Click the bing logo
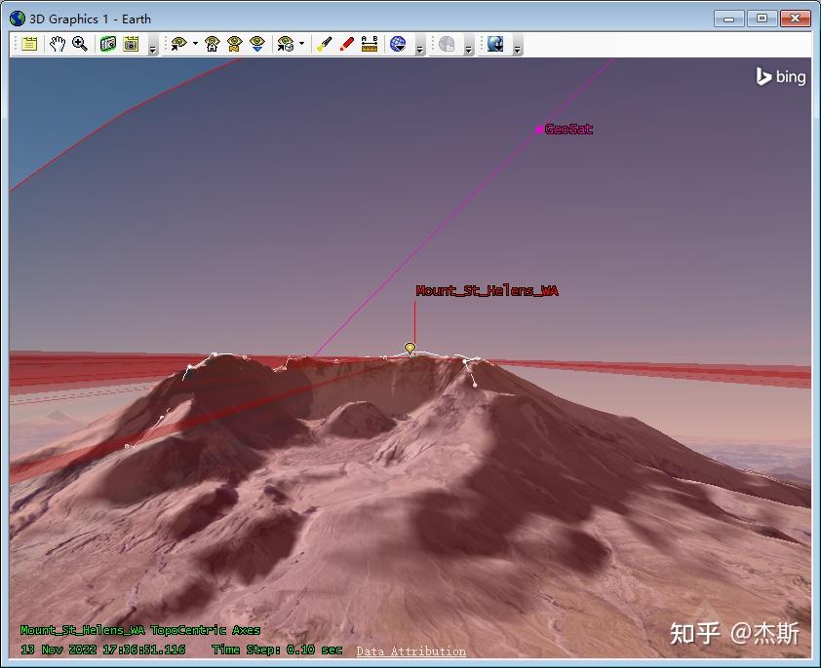 [781, 77]
